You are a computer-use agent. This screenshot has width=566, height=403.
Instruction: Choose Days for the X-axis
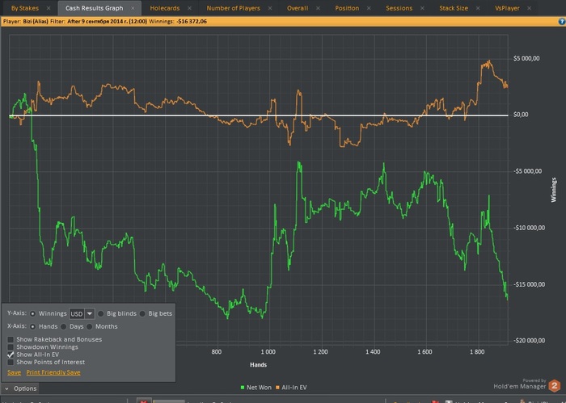[63, 326]
